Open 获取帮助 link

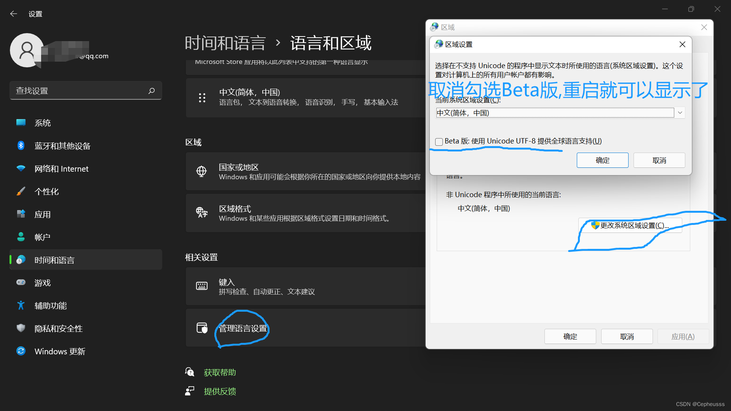[x=220, y=373]
